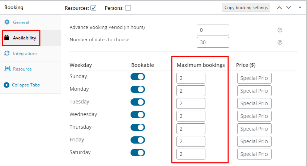Image resolution: width=307 pixels, height=166 pixels.
Task: Move Booking panel down with chevron
Action: tap(289, 8)
